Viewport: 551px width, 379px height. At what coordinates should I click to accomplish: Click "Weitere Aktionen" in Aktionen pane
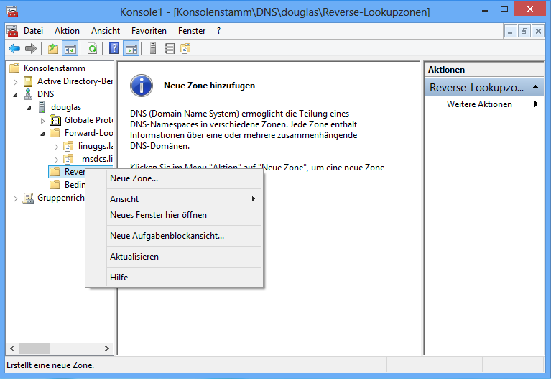[479, 104]
